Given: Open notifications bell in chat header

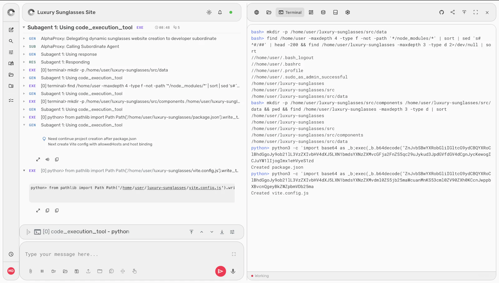Looking at the screenshot, I should coord(220,12).
